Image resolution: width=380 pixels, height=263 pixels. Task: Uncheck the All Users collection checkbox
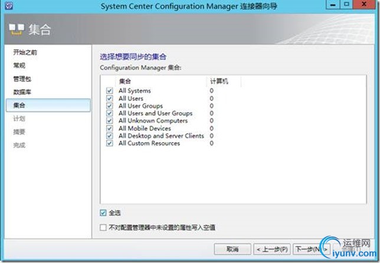[110, 98]
